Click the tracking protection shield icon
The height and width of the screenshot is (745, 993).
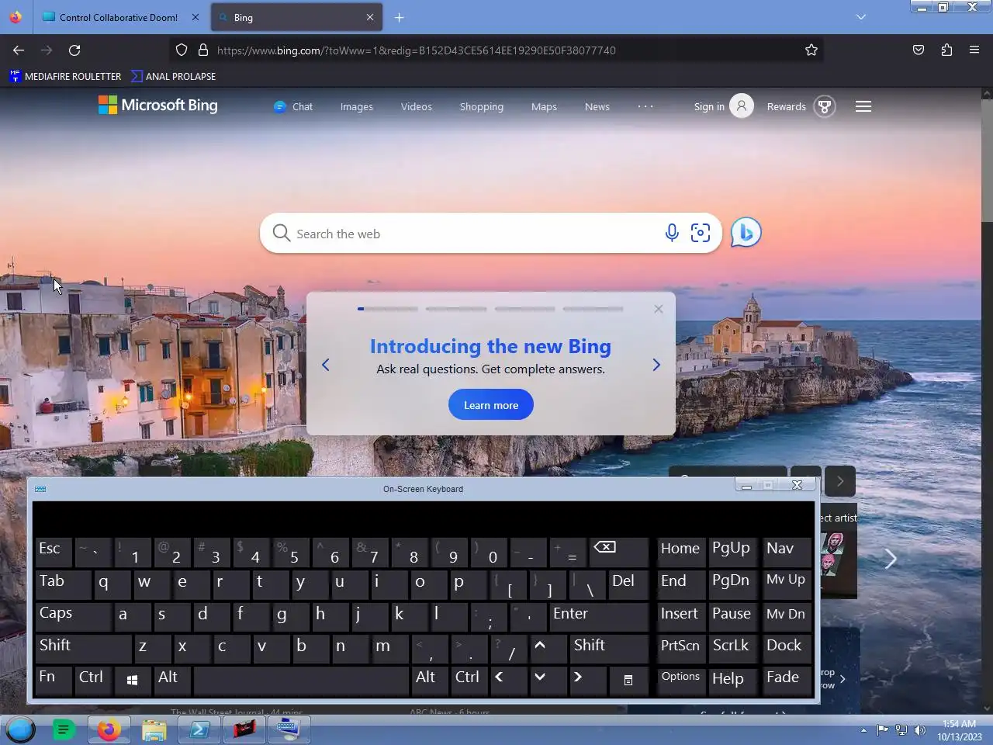pyautogui.click(x=182, y=50)
